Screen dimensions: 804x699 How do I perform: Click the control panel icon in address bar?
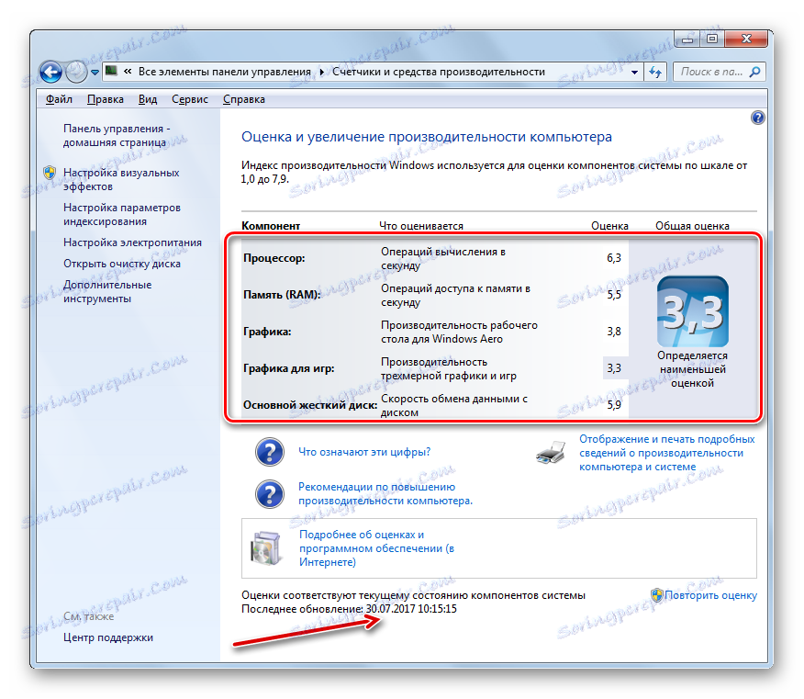click(x=111, y=72)
